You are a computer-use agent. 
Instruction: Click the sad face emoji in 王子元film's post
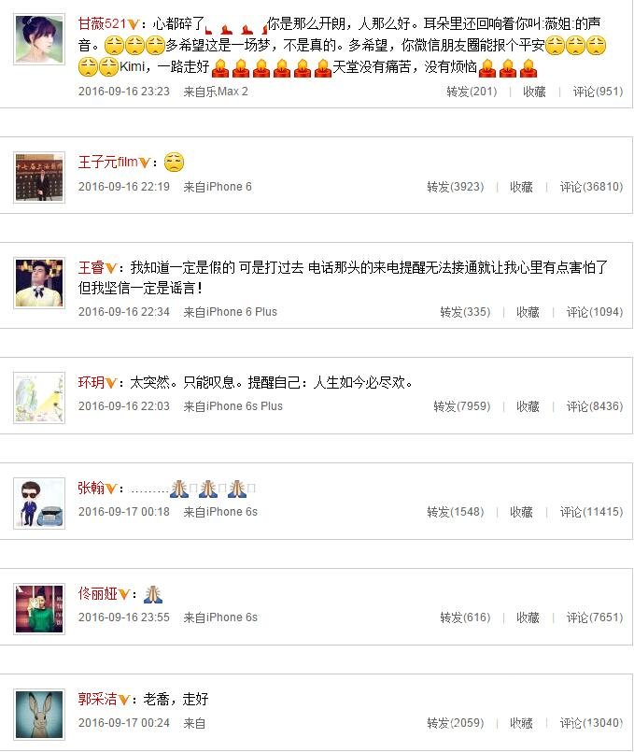click(174, 163)
